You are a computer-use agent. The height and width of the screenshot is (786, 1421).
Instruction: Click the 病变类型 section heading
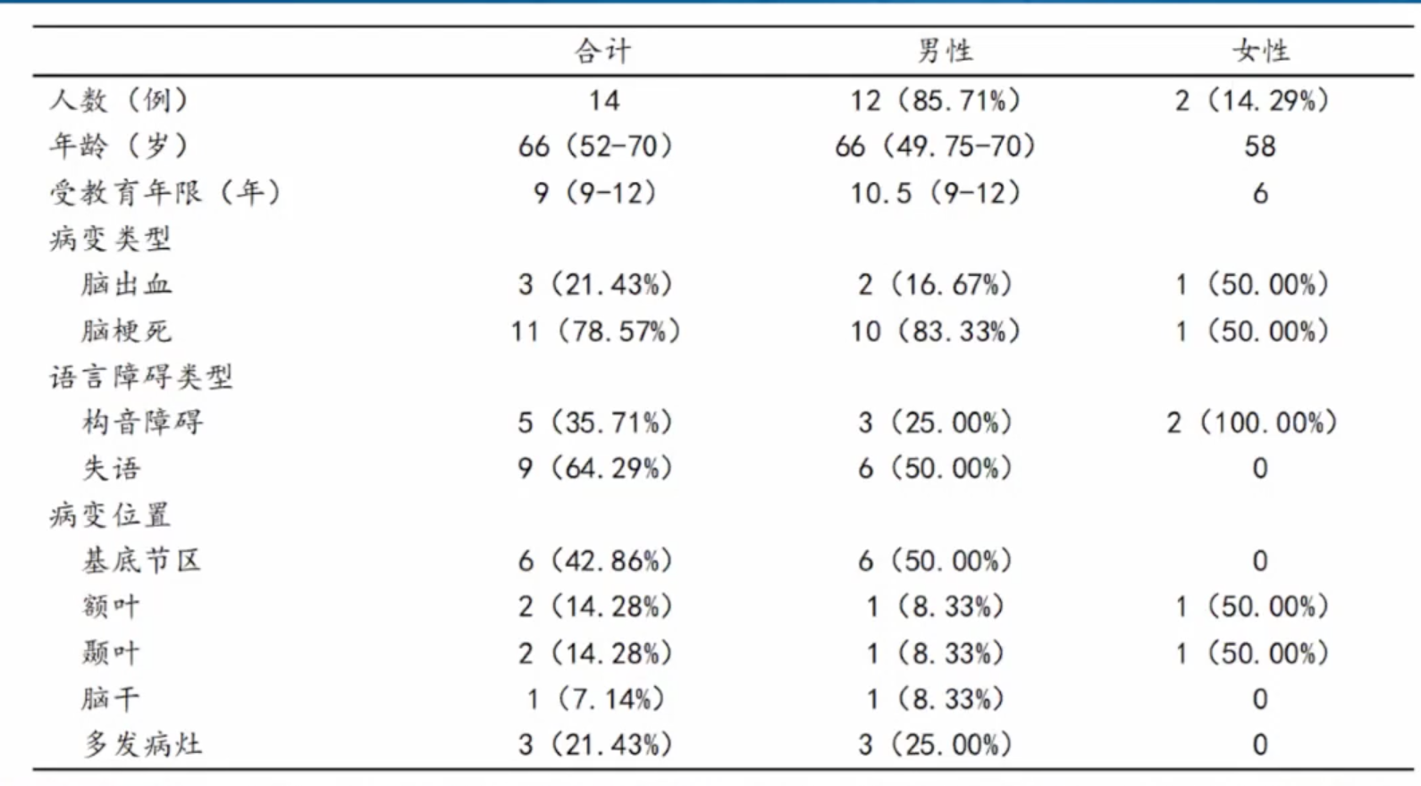tap(110, 238)
